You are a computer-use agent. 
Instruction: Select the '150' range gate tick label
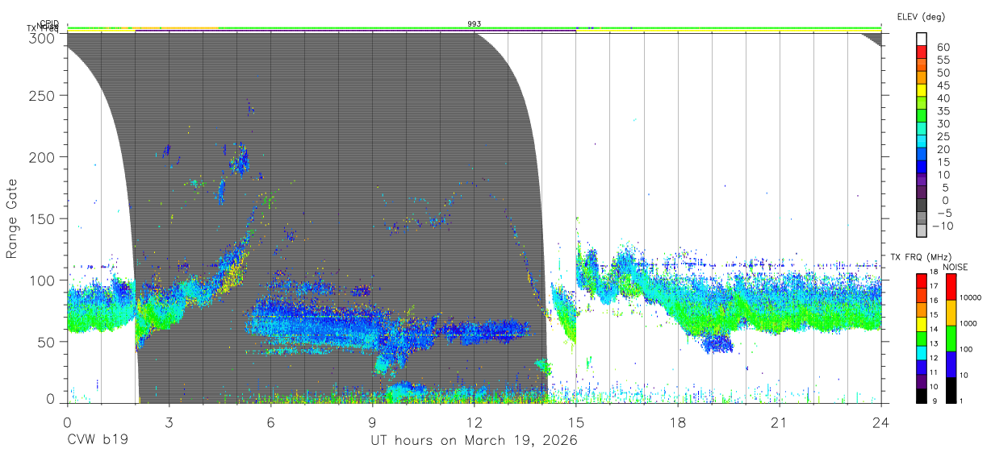coord(44,218)
